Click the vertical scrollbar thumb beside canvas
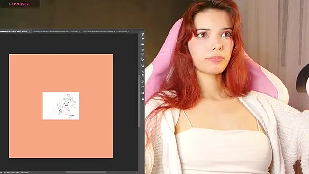The image size is (309, 174). [x=139, y=101]
